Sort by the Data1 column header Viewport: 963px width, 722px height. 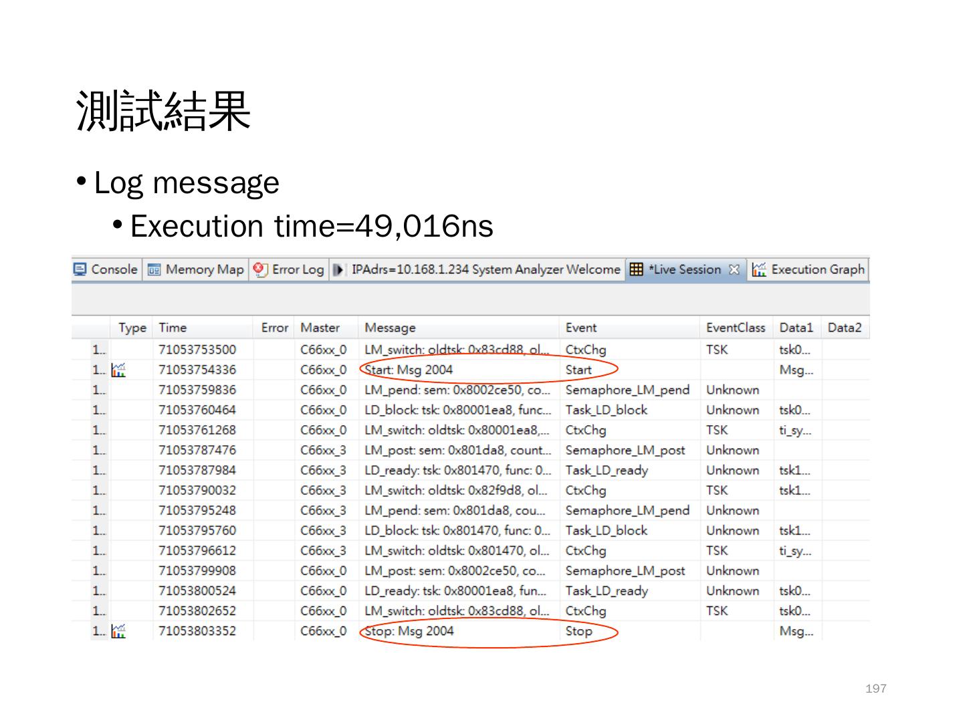tap(796, 328)
